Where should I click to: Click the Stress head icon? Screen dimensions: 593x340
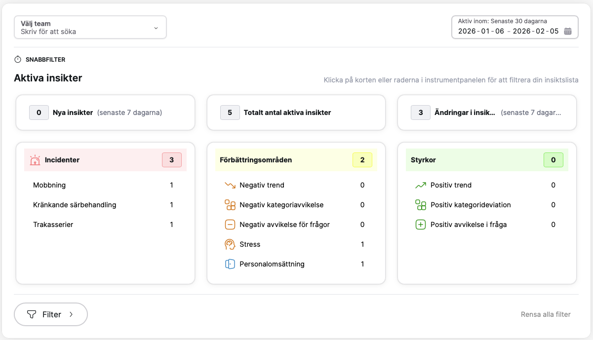coord(230,244)
